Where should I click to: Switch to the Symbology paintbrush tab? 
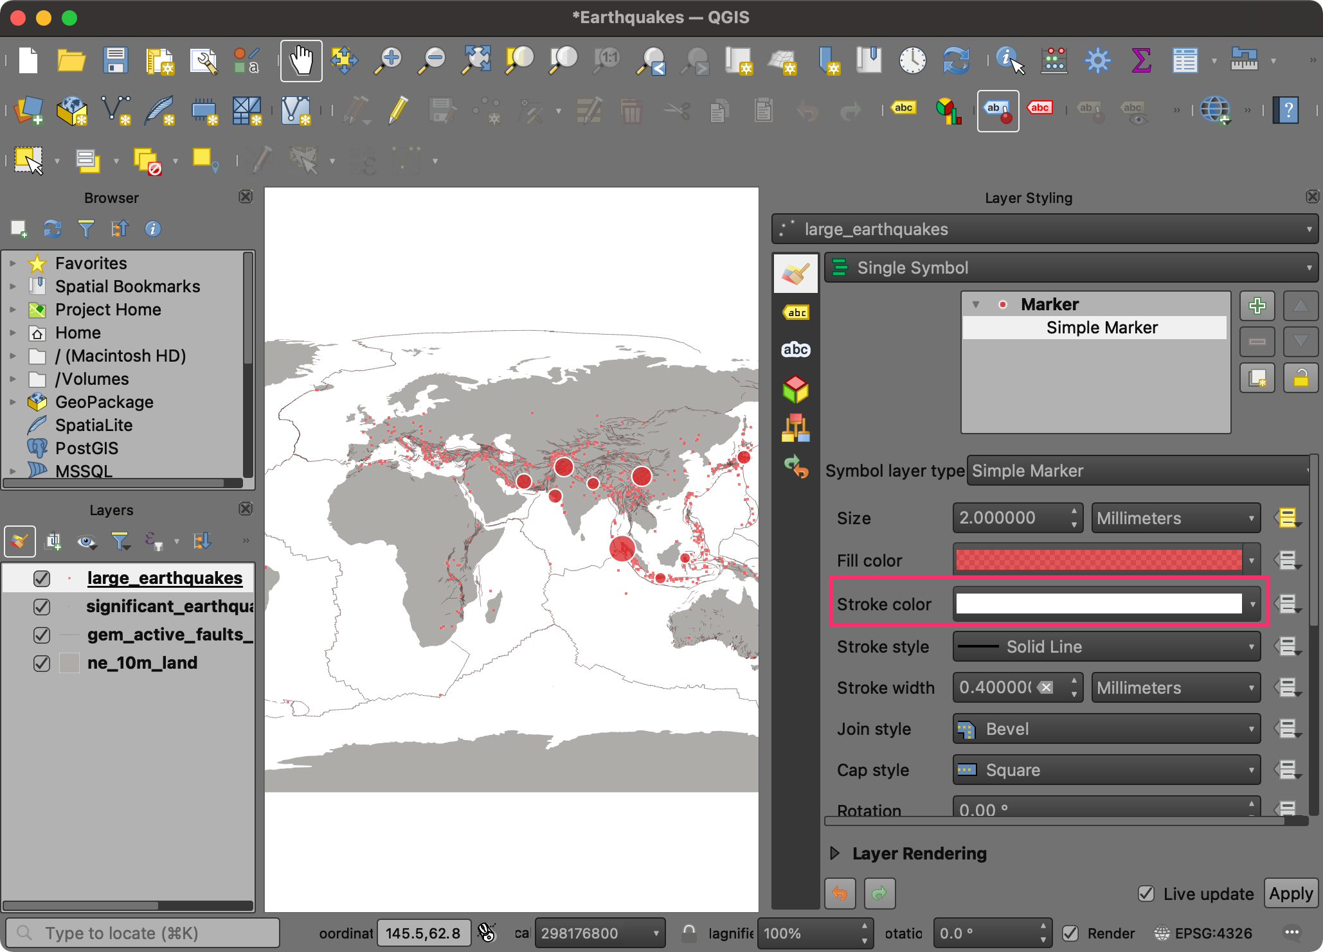796,274
